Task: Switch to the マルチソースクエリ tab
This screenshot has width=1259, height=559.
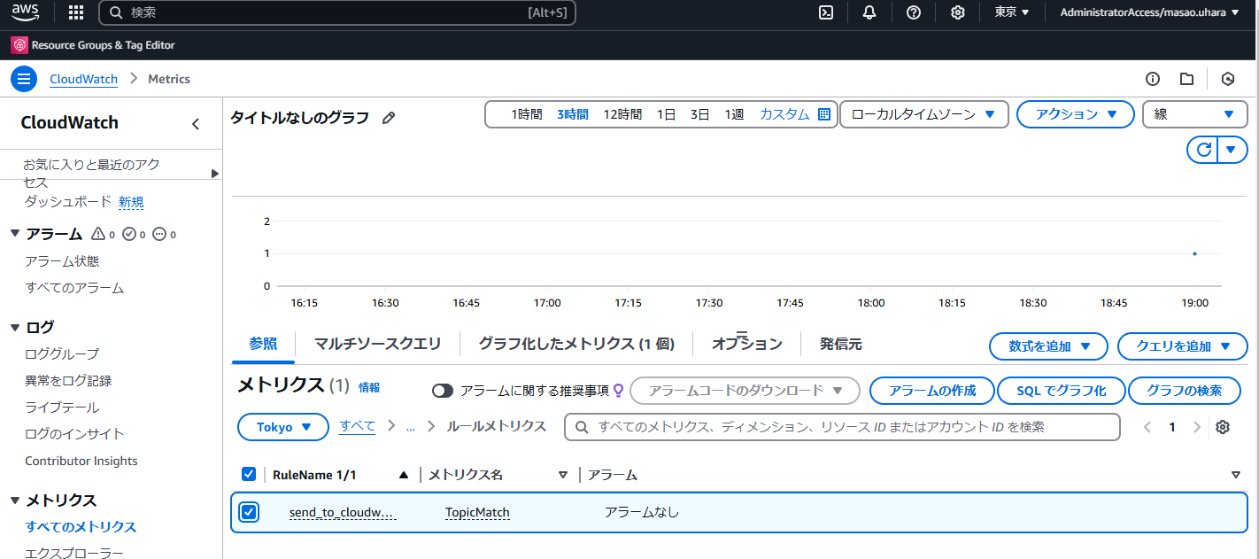Action: pyautogui.click(x=377, y=344)
